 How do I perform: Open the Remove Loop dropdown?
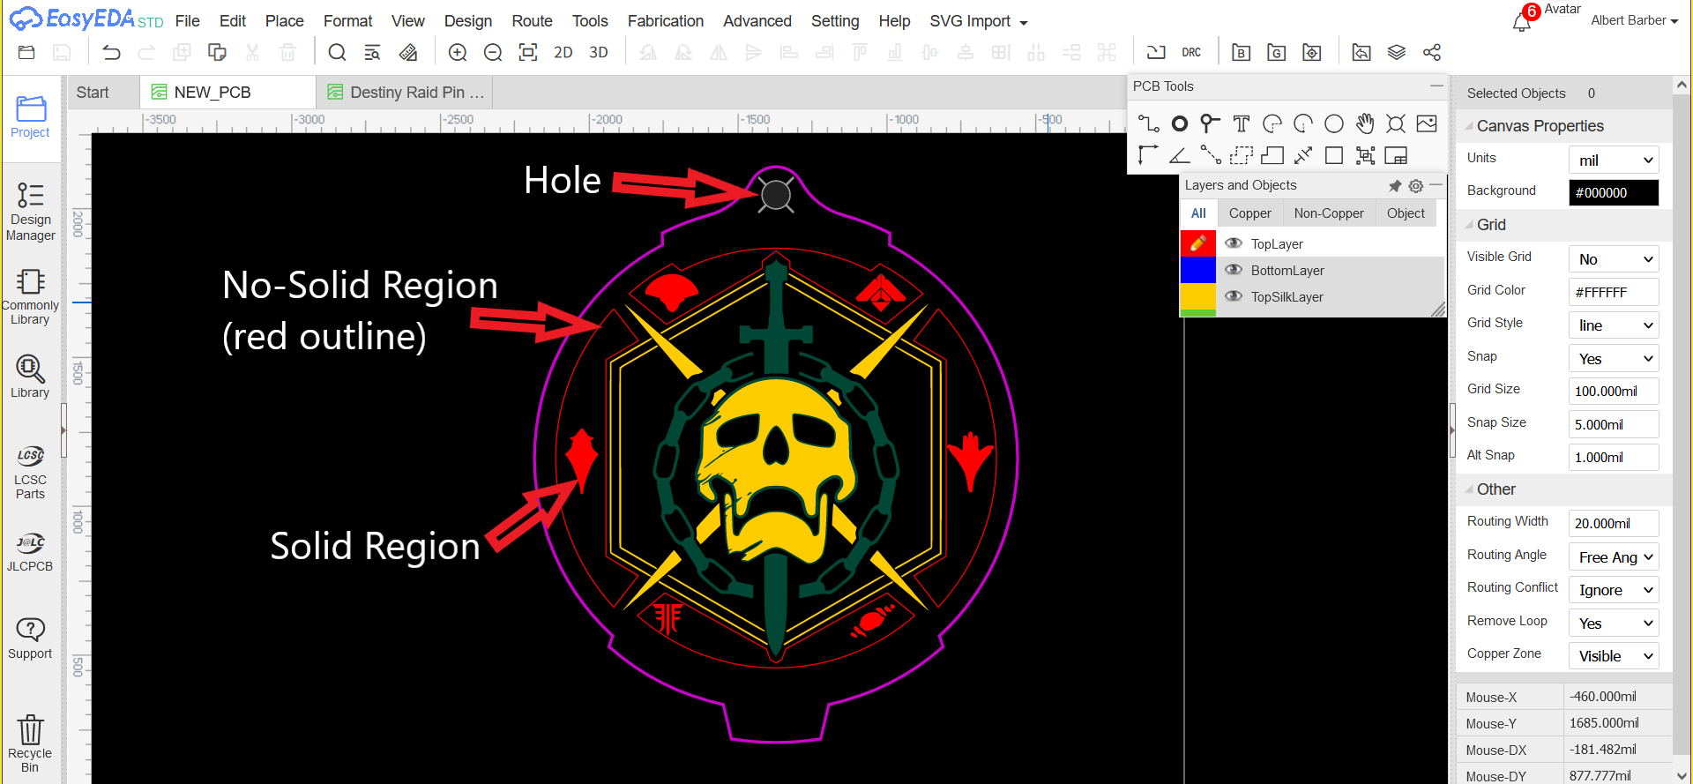1614,623
